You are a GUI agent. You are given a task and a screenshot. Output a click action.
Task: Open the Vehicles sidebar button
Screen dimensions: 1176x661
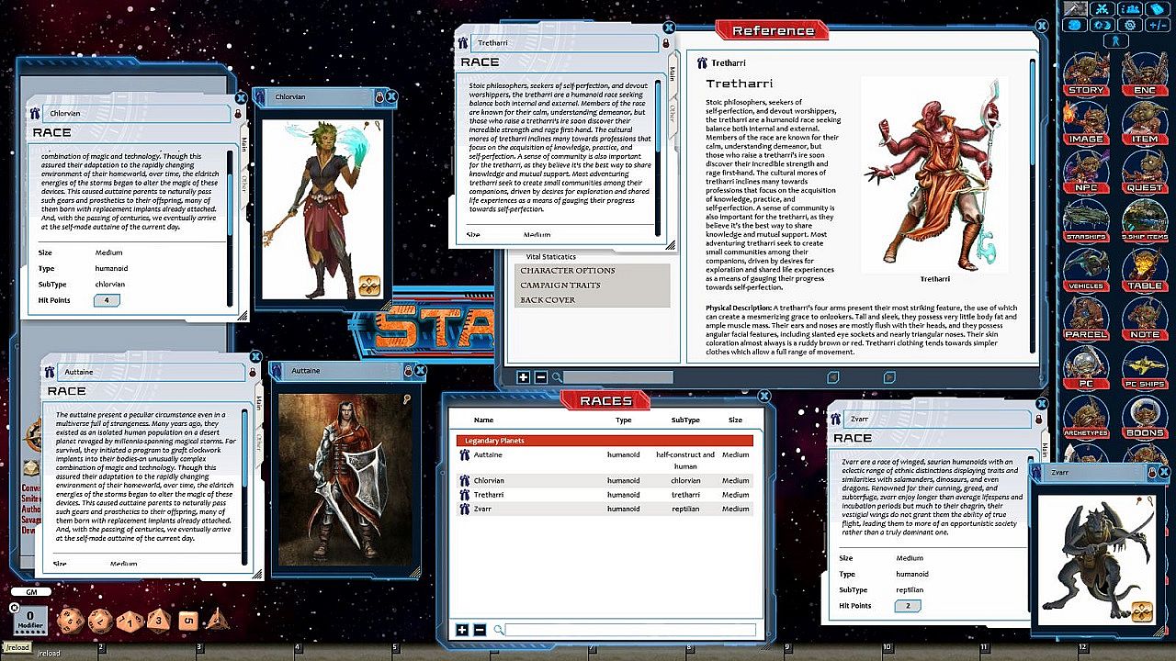pyautogui.click(x=1086, y=269)
